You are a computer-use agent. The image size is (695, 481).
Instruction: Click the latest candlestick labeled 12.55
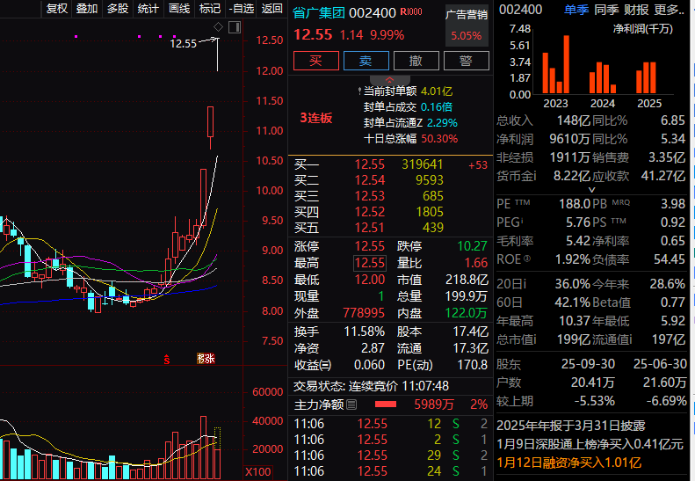click(218, 55)
